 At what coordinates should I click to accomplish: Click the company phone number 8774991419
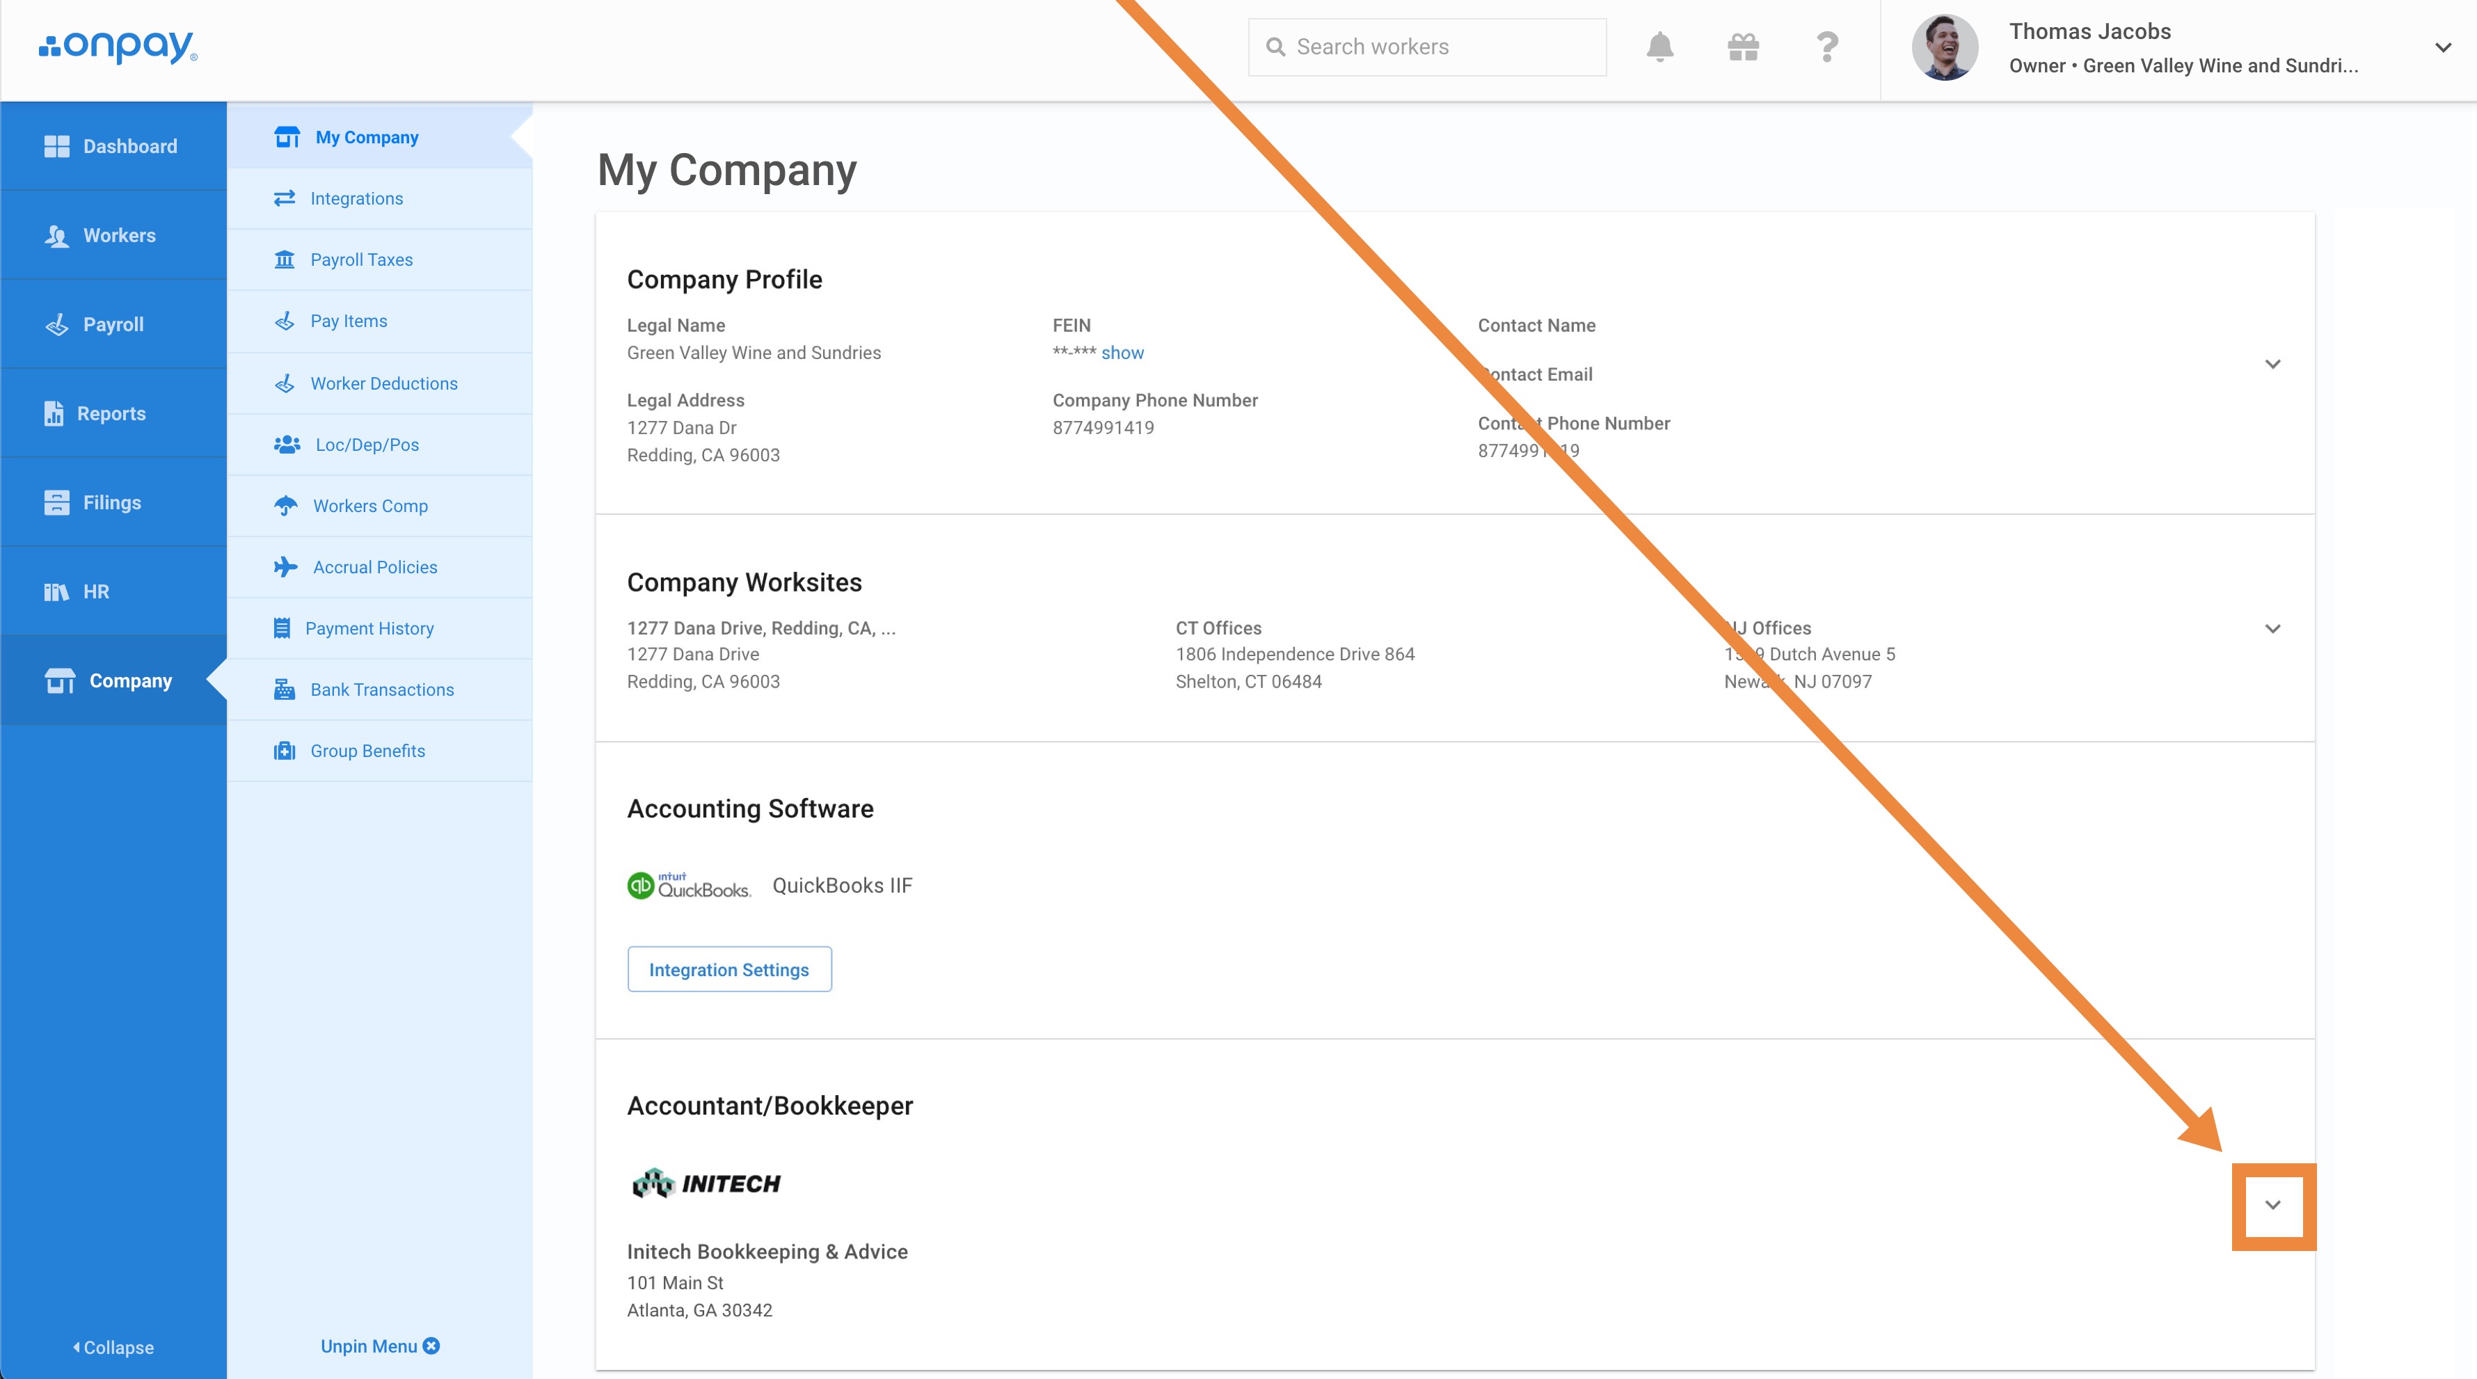(1103, 428)
